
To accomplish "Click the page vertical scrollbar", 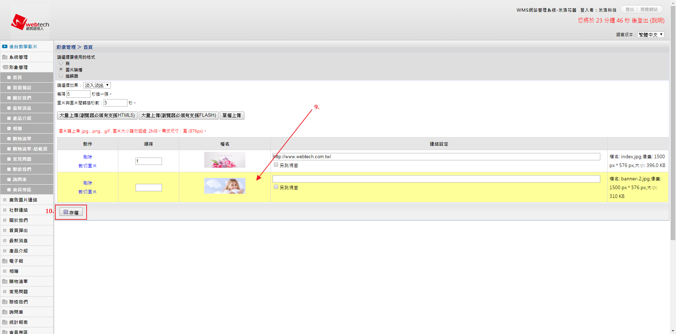I will coord(673,141).
